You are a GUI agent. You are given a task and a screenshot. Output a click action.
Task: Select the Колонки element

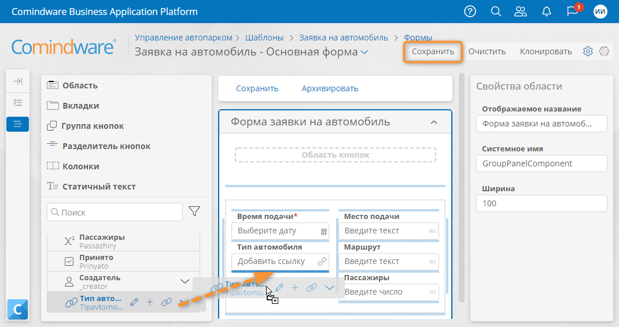pos(73,166)
